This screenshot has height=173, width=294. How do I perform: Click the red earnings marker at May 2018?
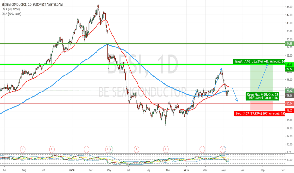pyautogui.click(x=108, y=149)
